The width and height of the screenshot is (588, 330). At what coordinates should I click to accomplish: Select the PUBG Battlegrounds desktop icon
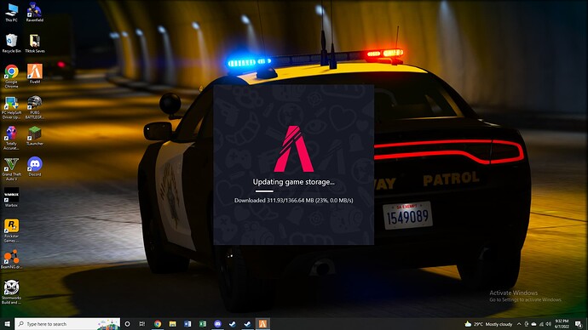[x=34, y=107]
